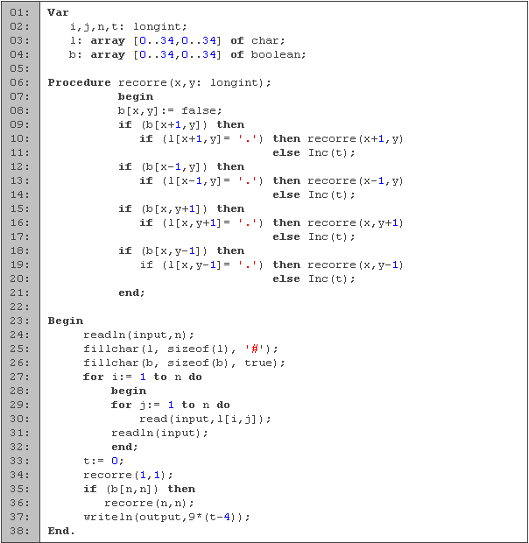Viewport: 529px width, 543px height.
Task: Click 'b: array' declaration on line 04
Action: pyautogui.click(x=97, y=54)
